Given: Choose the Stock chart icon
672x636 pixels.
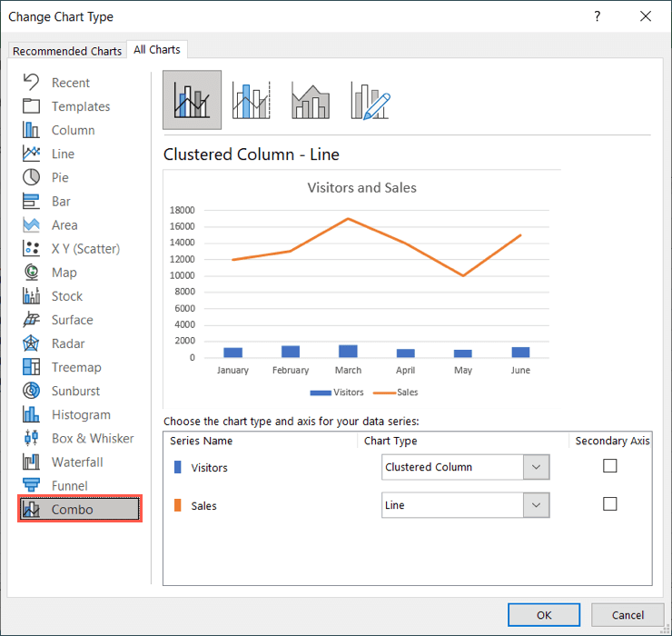Looking at the screenshot, I should [x=31, y=296].
